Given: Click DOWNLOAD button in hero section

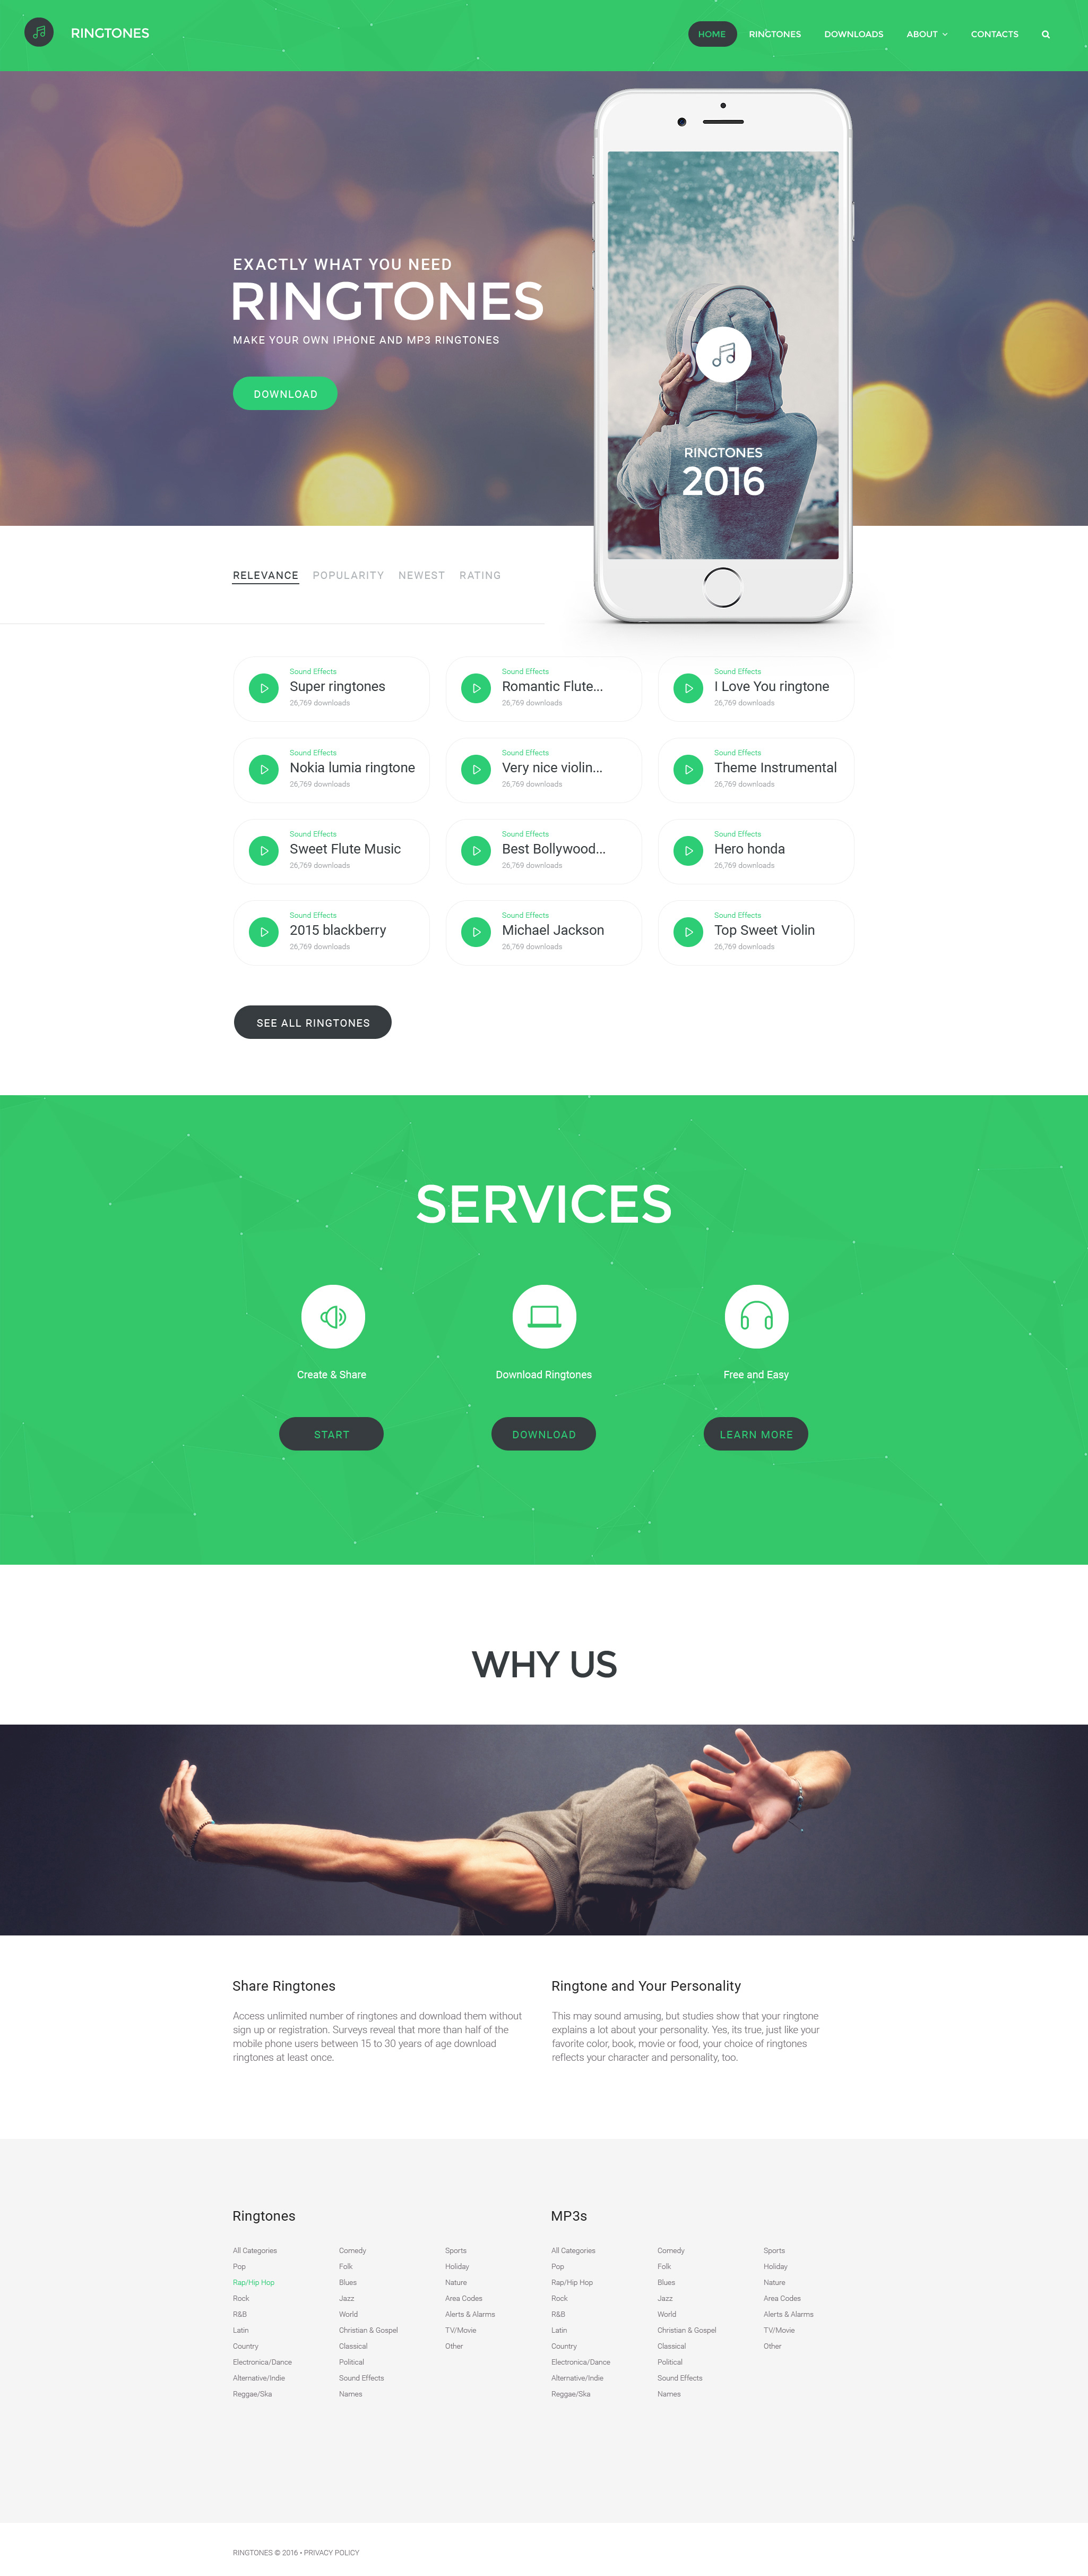Looking at the screenshot, I should (282, 393).
